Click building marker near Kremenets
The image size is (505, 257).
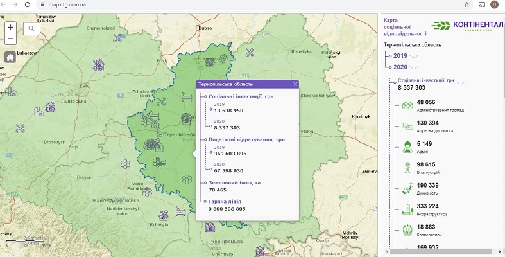tap(210, 62)
